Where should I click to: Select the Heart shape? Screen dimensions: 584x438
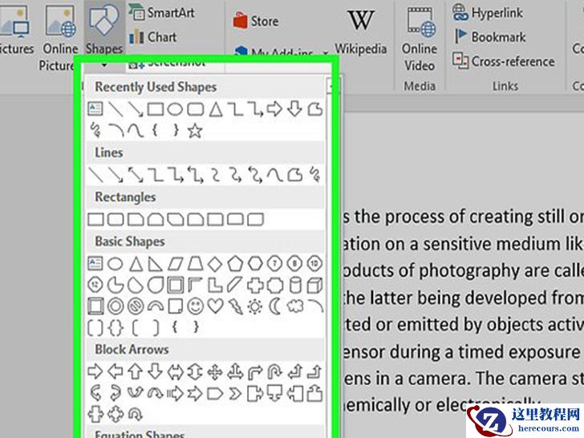215,306
